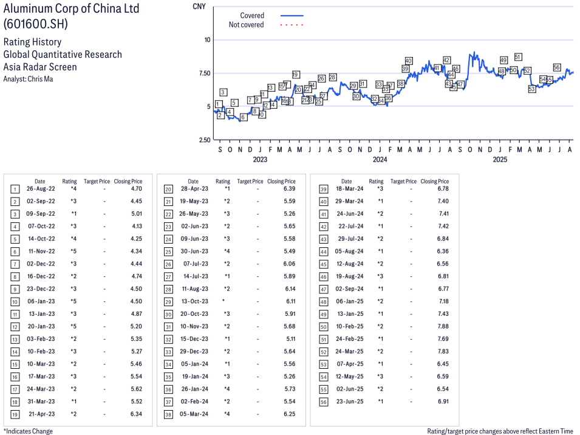Viewport: 580px width, 435px height.
Task: Click the closing price 4.13
Action: click(137, 227)
